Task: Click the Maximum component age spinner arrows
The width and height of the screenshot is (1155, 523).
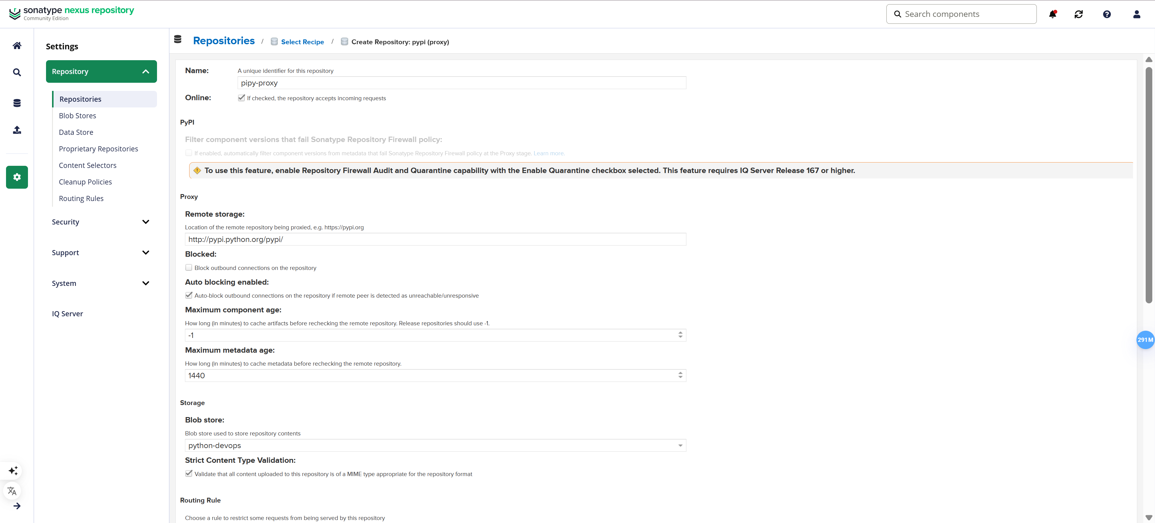Action: [680, 335]
